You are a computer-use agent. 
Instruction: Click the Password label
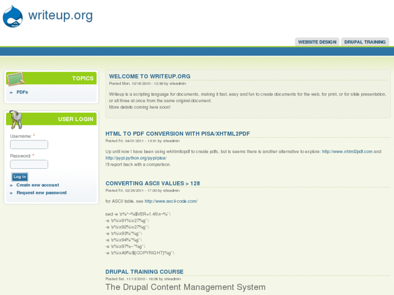click(21, 156)
